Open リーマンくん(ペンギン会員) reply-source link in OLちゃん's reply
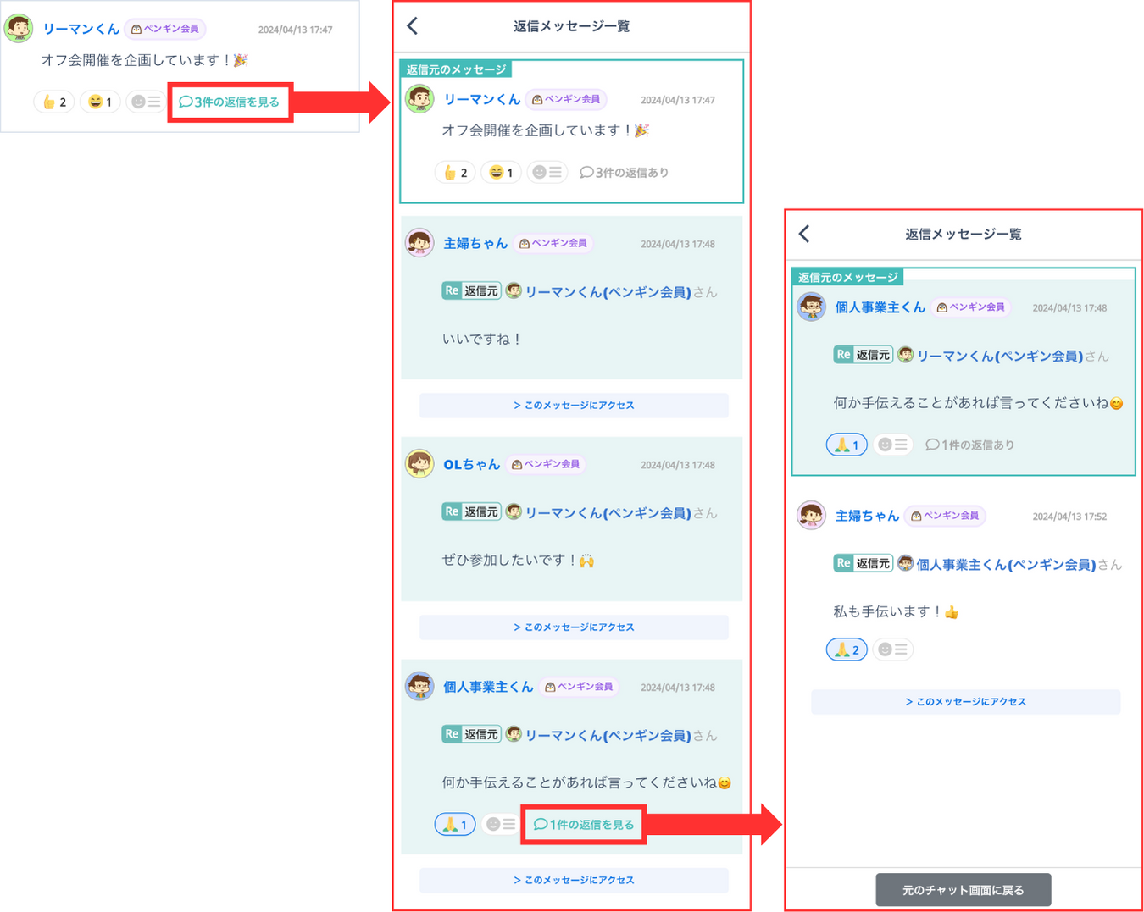 tap(608, 513)
